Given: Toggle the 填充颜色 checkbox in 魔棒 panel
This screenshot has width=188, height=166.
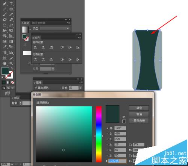Looking at the screenshot, I should (36, 88).
